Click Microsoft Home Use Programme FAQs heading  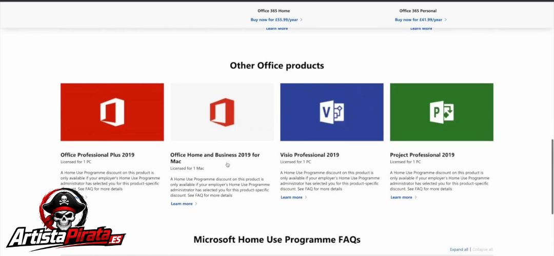[x=277, y=240]
